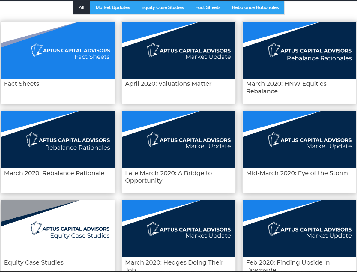The image size is (357, 272).
Task: Select the All filter tab
Action: coord(82,7)
